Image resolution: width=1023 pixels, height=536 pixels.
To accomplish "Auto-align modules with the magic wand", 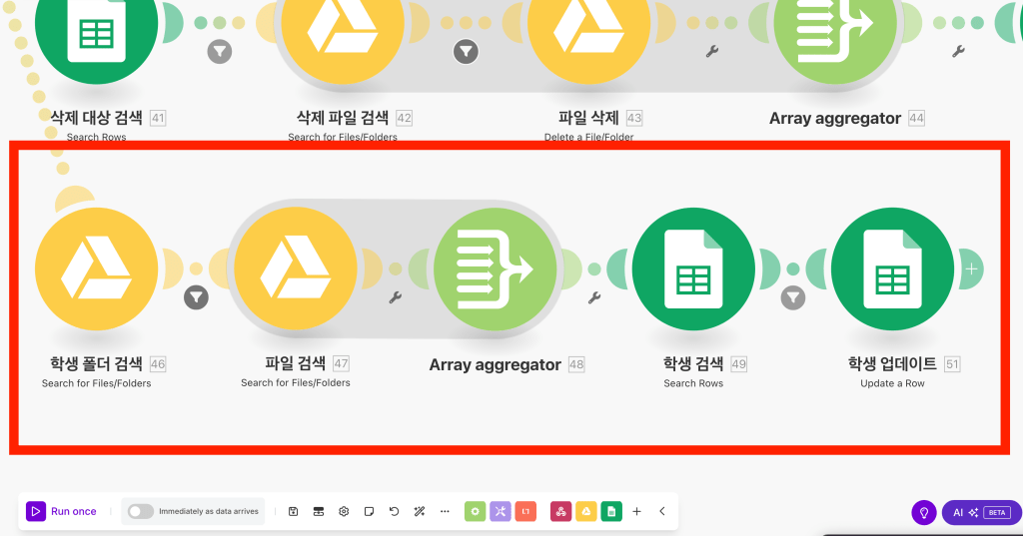I will (420, 512).
